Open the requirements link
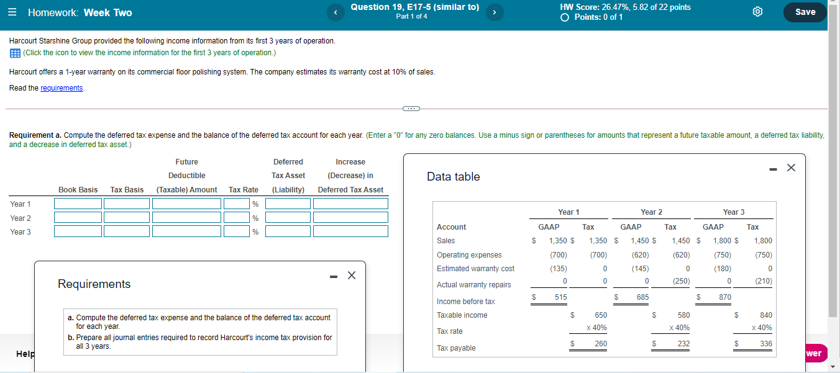The height and width of the screenshot is (373, 840). [x=62, y=88]
